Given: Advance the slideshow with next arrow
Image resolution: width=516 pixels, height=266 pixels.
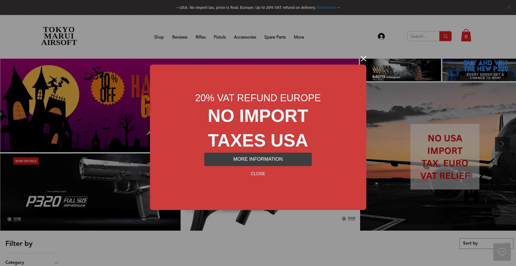Looking at the screenshot, I should tap(502, 144).
